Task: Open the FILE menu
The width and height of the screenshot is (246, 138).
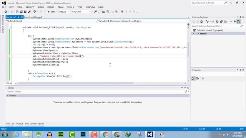Action: [x=4, y=7]
